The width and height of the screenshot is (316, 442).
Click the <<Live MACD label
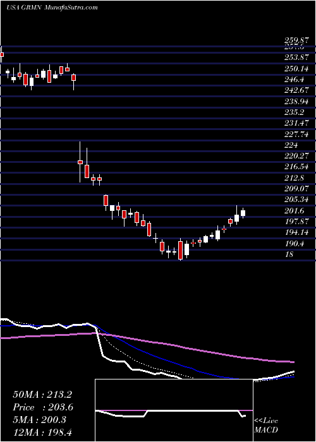coord(266,425)
